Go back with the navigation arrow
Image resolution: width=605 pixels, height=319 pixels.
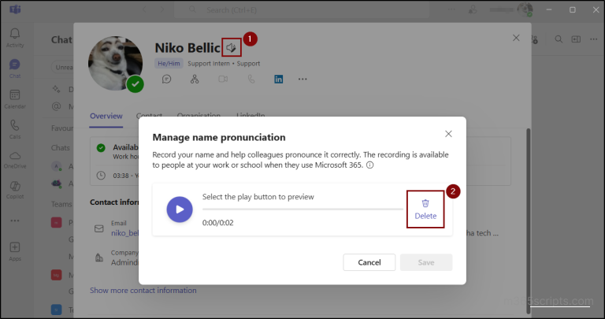click(144, 9)
